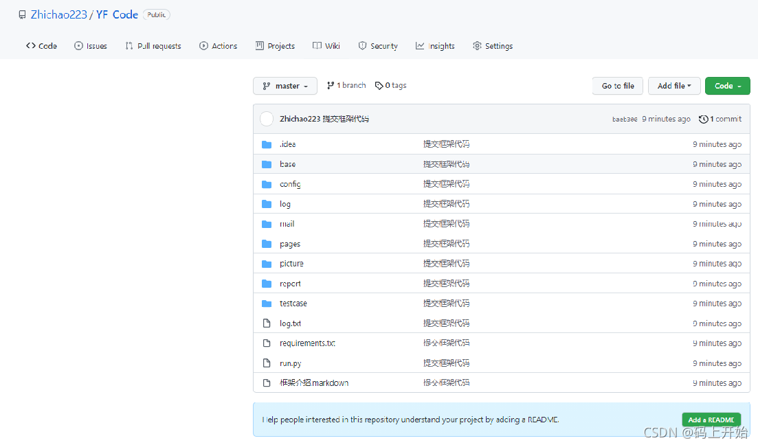Click the Insights tab graph icon
The image size is (758, 445).
(420, 45)
